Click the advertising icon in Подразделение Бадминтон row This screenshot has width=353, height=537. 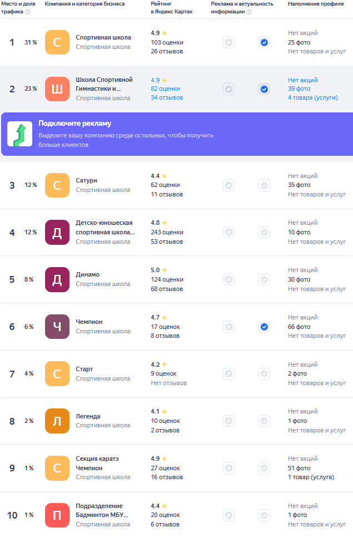pos(229,515)
